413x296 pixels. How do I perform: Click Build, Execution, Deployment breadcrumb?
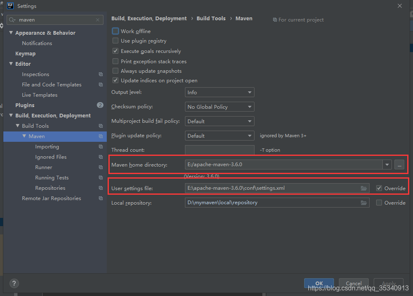(x=149, y=19)
